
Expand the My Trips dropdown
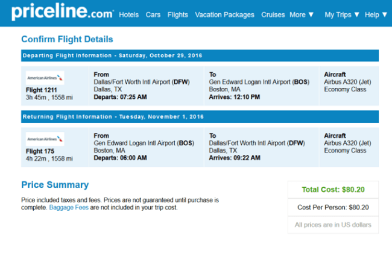(x=342, y=14)
